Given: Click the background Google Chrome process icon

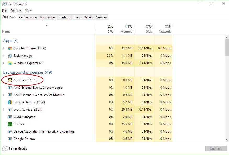Looking at the screenshot, I should [x=10, y=139].
